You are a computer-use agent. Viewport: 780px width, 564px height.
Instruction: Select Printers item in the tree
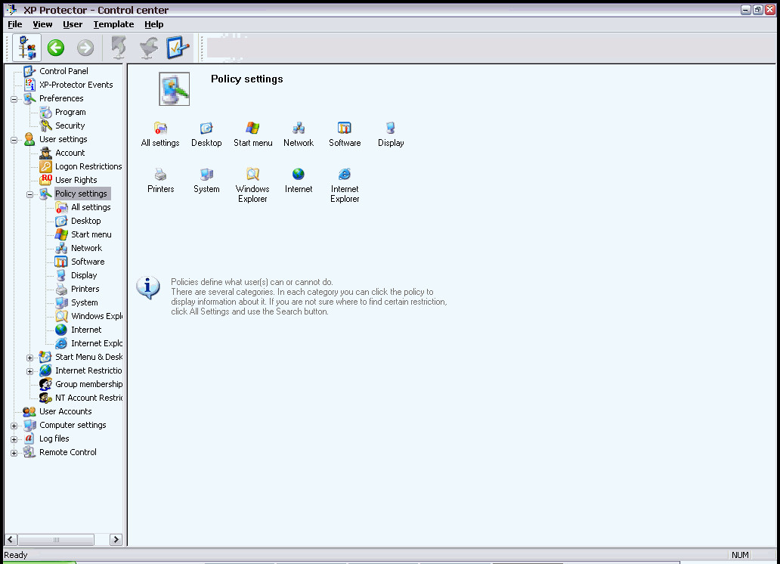coord(85,289)
